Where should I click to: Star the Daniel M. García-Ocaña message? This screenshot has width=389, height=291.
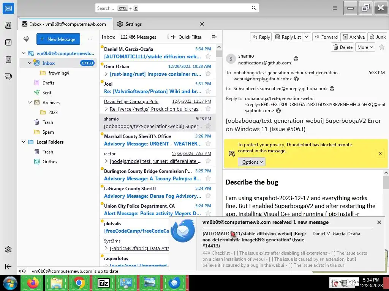pyautogui.click(x=208, y=56)
